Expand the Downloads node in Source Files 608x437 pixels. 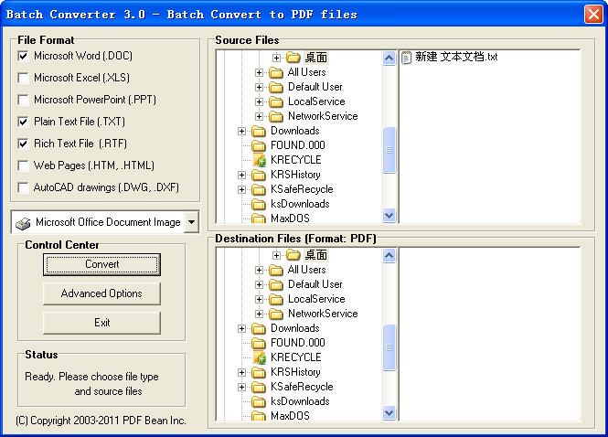(x=242, y=131)
